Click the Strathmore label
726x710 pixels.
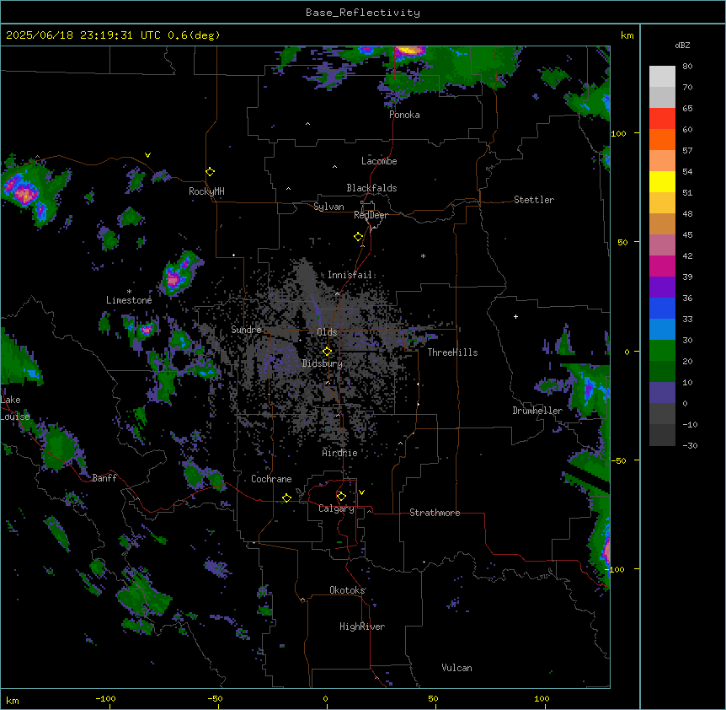point(435,513)
